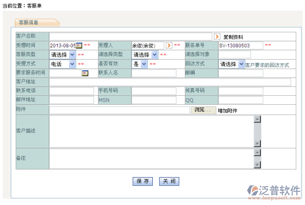305x205 pixels.
Task: Open the 是否有效 dropdown
Action: tap(144, 64)
